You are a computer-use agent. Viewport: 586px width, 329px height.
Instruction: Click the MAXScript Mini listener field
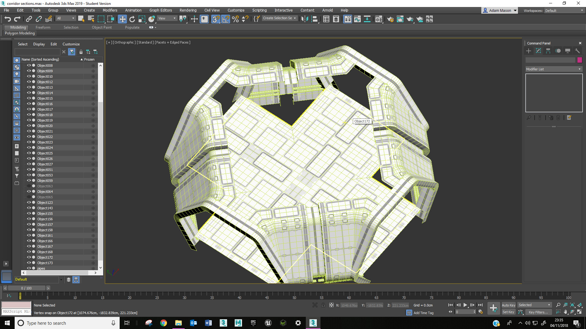pos(16,311)
